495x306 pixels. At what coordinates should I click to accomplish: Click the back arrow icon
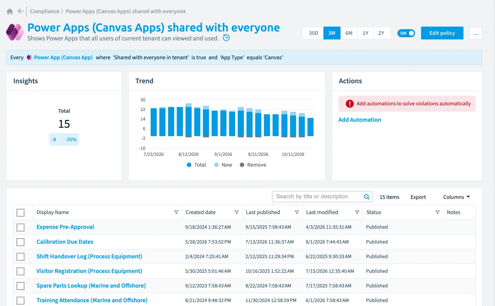point(20,11)
